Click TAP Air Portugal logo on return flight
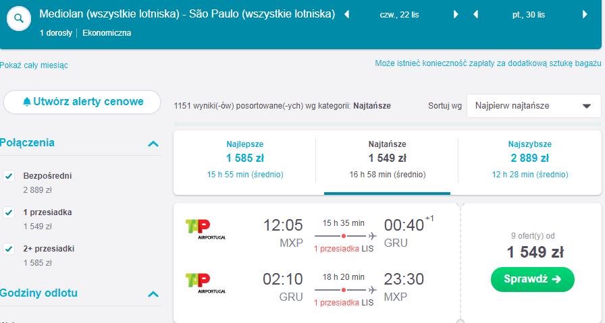Image resolution: width=605 pixels, height=323 pixels. coord(205,283)
